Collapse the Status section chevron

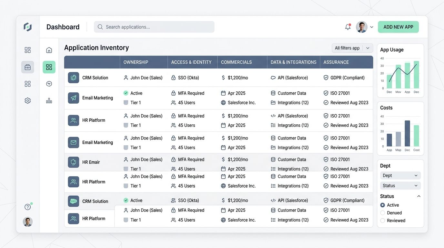pos(419,196)
